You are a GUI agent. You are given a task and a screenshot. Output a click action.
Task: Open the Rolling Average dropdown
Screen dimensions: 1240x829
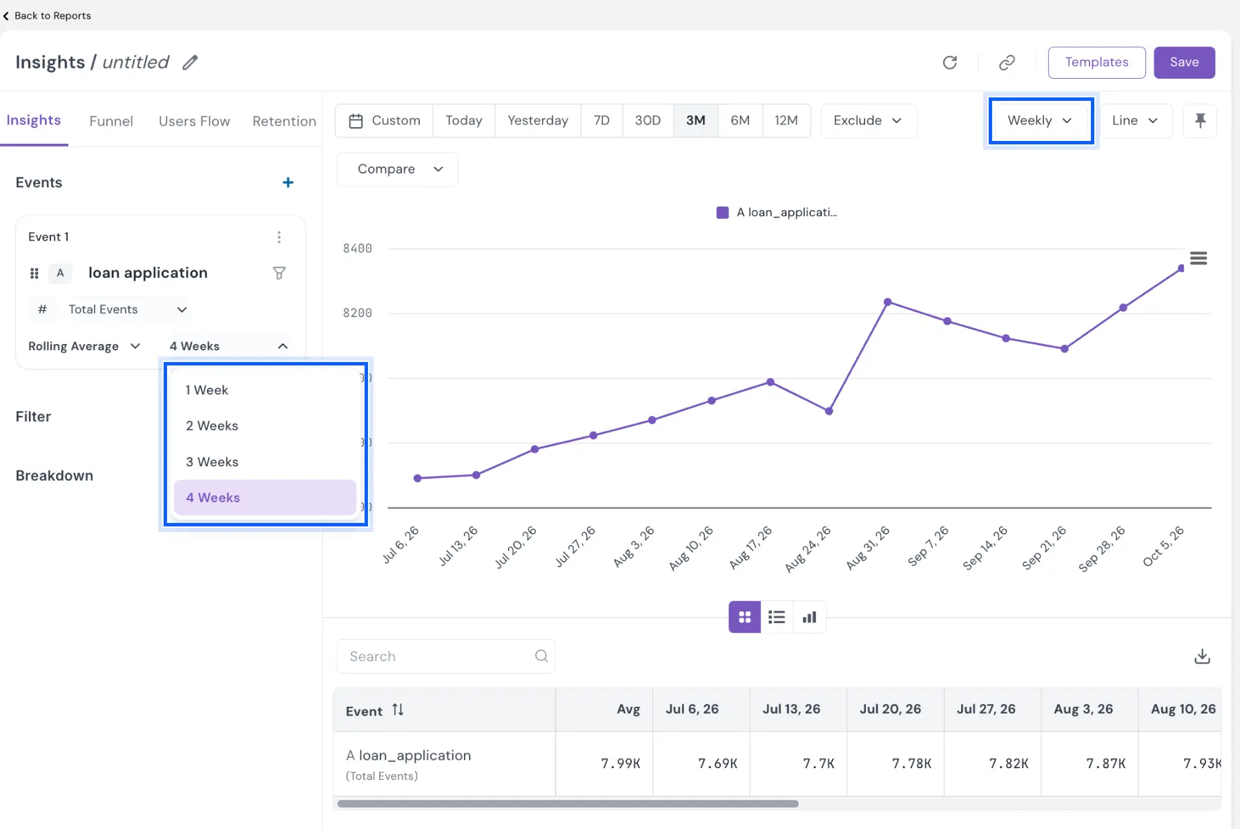[84, 346]
